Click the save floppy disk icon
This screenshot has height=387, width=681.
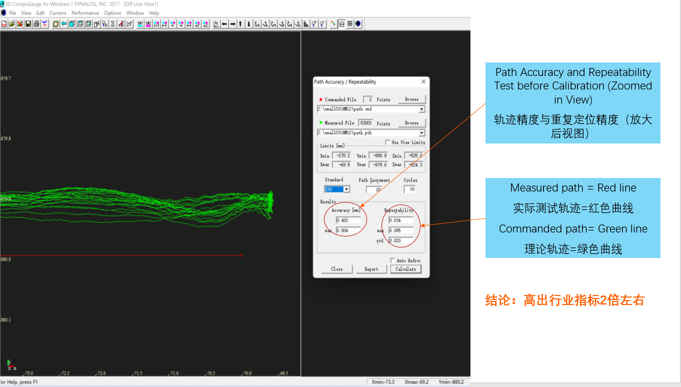pyautogui.click(x=28, y=24)
